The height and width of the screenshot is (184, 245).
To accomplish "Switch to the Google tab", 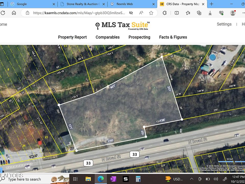I will pos(32,4).
